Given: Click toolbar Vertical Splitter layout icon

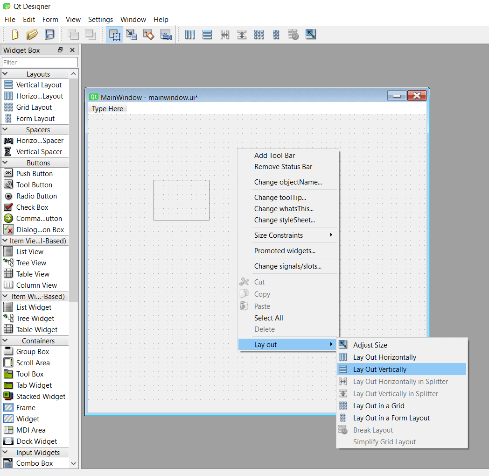Looking at the screenshot, I should (241, 35).
